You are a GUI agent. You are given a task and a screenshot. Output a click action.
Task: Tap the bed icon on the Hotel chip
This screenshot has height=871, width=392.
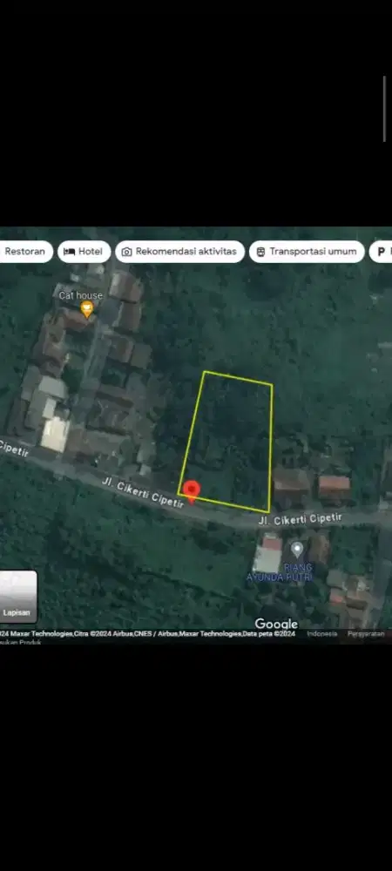click(70, 252)
